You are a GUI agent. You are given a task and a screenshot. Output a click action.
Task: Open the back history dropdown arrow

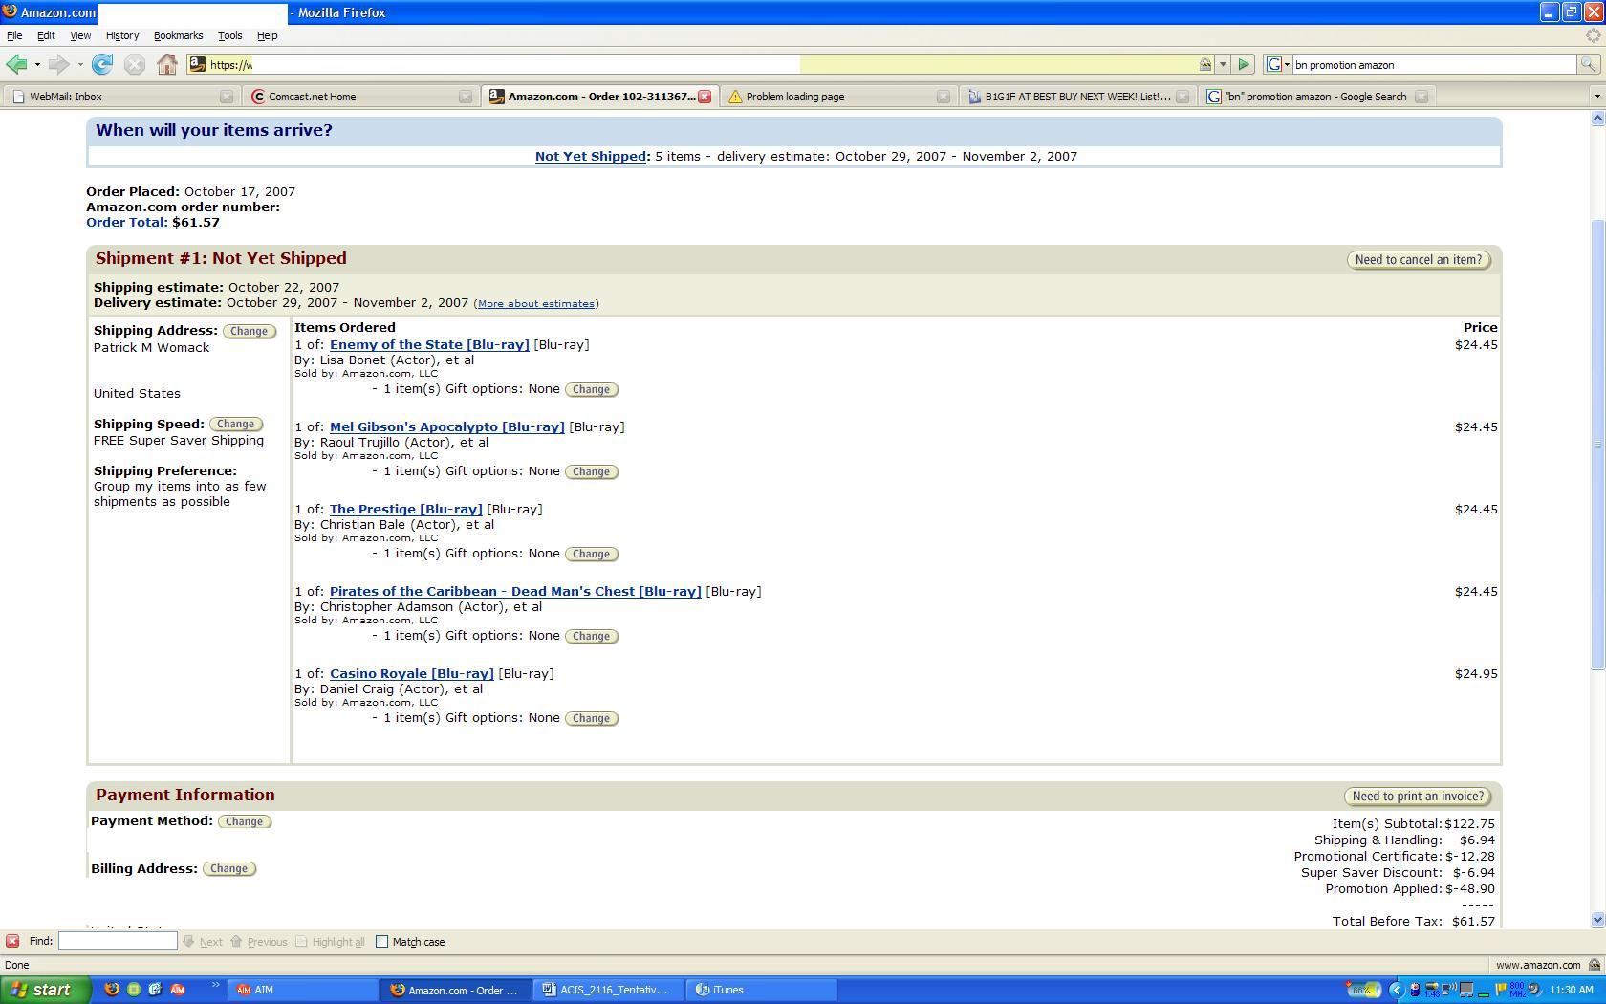click(37, 64)
